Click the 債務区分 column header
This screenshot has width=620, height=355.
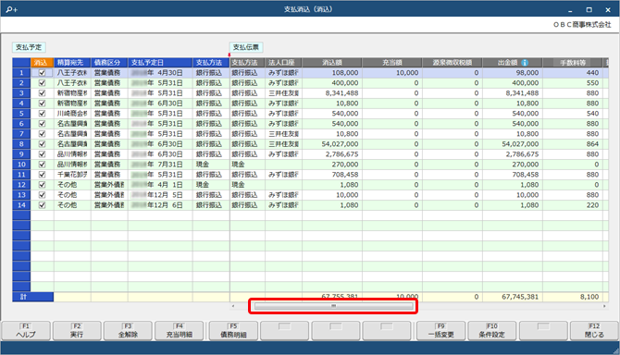(x=109, y=63)
